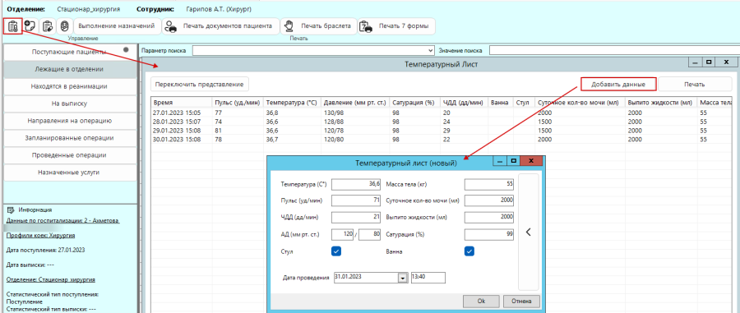Click the Суточное кол-во мочи column header
This screenshot has width=740, height=313.
point(580,103)
